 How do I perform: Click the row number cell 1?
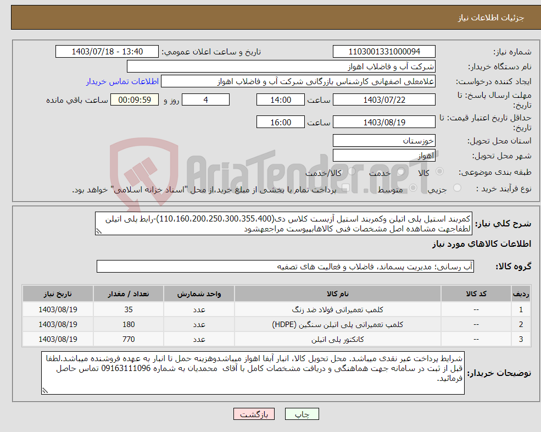[521, 309]
